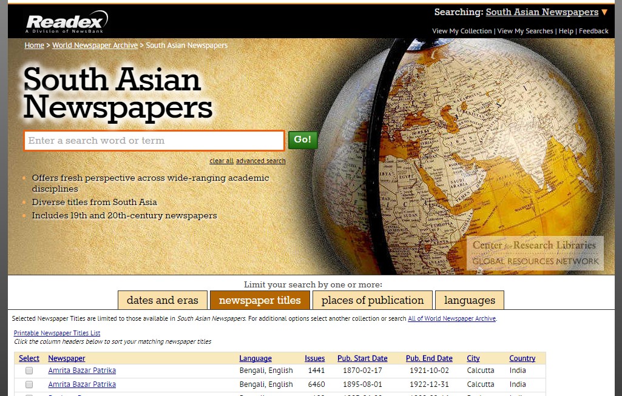Open the collection dropdown orange arrow
The width and height of the screenshot is (622, 396).
[x=604, y=12]
